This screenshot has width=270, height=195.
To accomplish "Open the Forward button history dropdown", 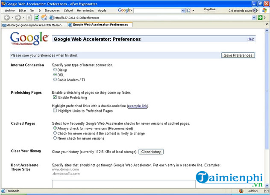I will 23,17.
